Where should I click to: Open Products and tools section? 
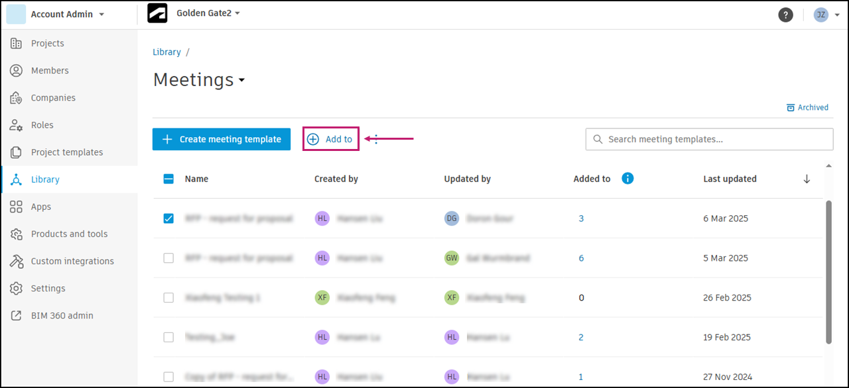pos(69,234)
